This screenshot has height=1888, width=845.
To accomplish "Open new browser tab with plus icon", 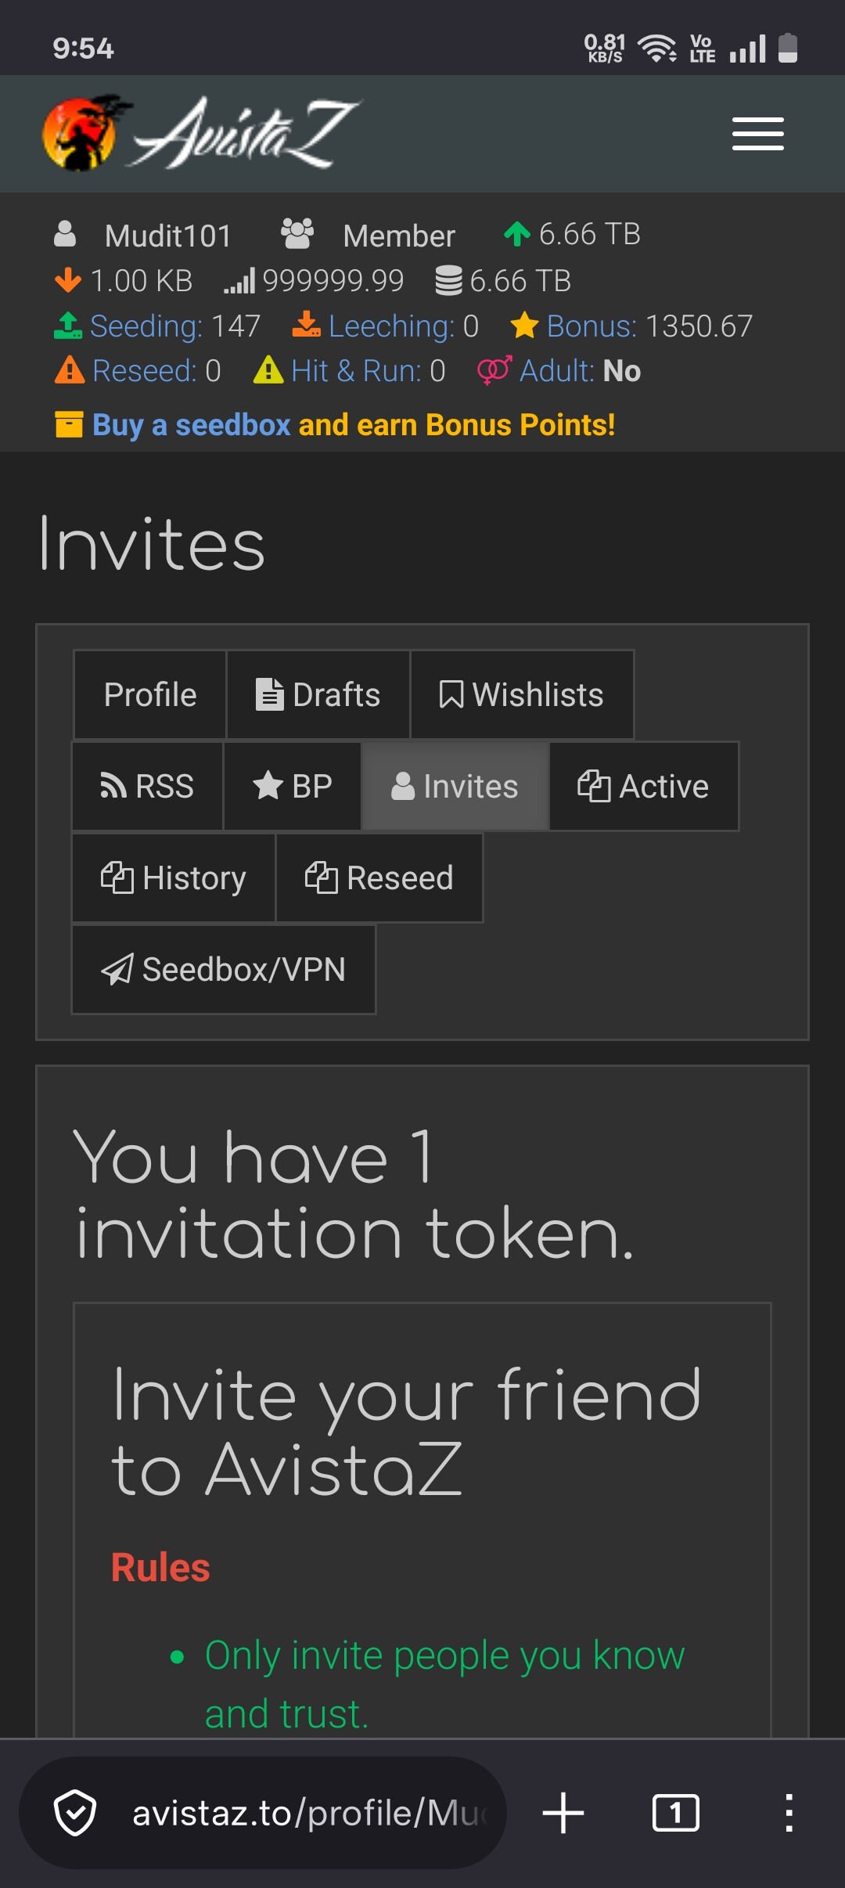I will pyautogui.click(x=563, y=1813).
